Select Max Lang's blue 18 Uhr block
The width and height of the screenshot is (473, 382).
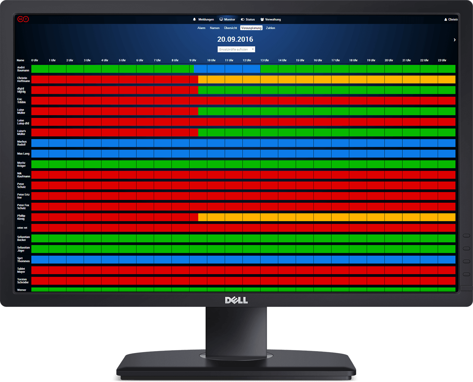(x=358, y=154)
